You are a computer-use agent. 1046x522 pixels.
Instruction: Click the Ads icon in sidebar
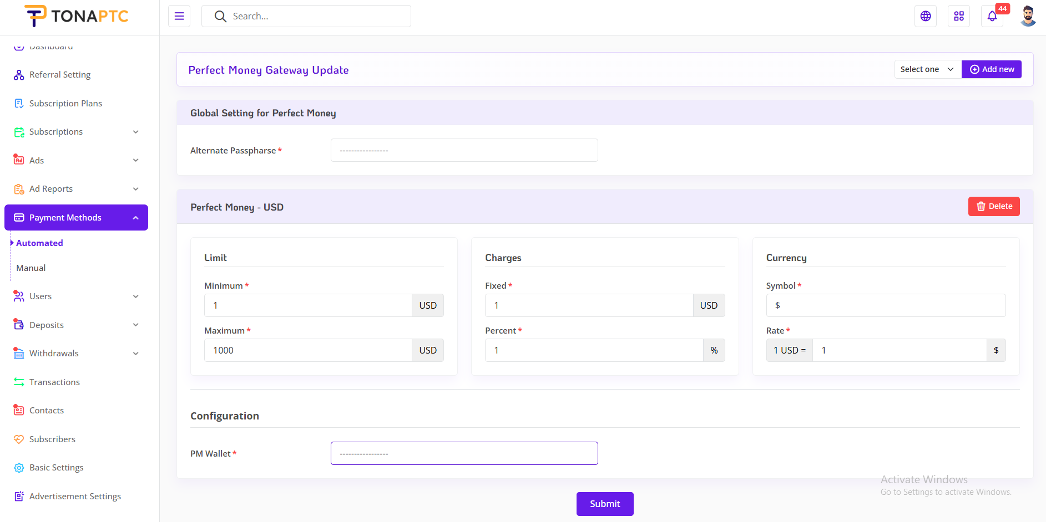pyautogui.click(x=19, y=160)
